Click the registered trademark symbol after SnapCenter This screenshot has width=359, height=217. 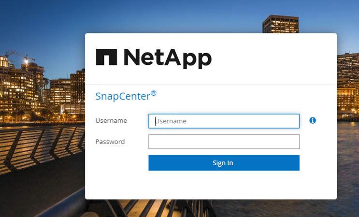click(153, 93)
